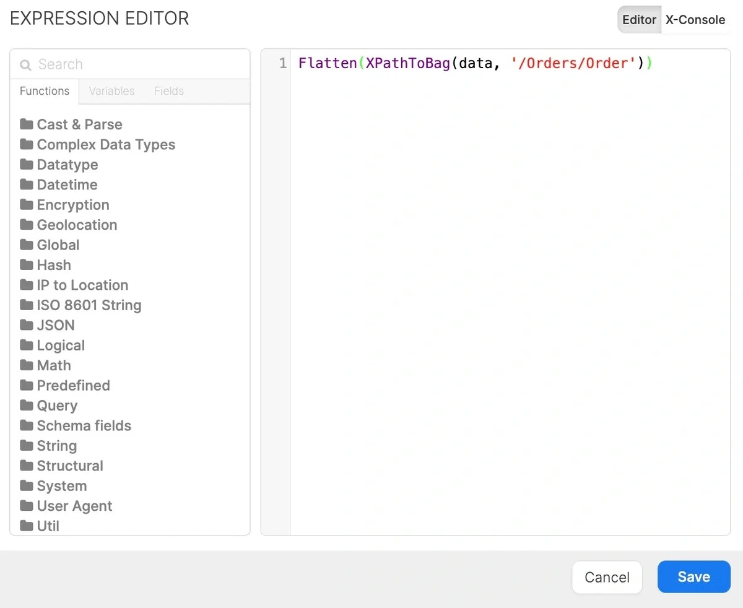Click the Schema fields folder icon
This screenshot has height=608, width=743.
pyautogui.click(x=27, y=425)
